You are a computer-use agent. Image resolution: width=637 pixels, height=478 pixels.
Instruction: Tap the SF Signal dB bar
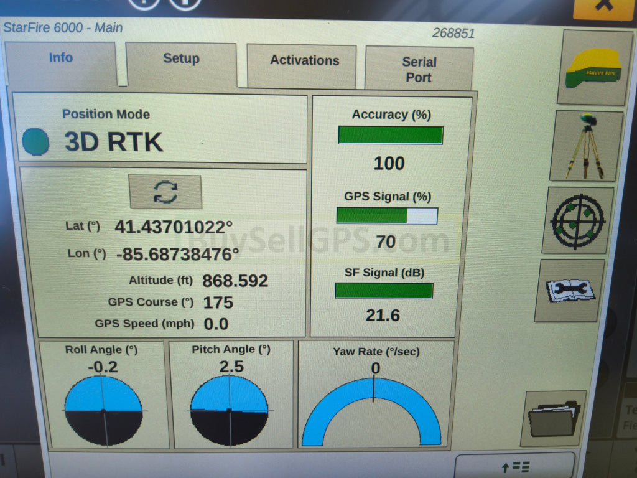tap(384, 291)
